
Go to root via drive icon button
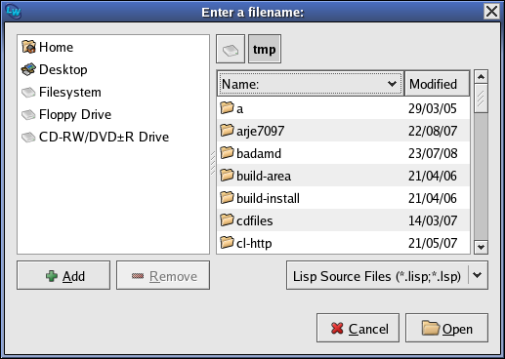pos(231,49)
